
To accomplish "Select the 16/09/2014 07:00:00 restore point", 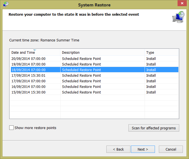I will [28, 87].
